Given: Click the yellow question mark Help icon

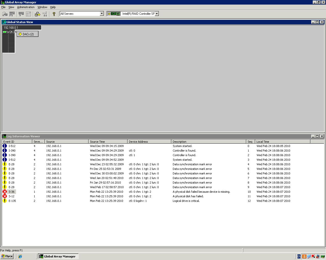Looking at the screenshot, I should click(54, 14).
